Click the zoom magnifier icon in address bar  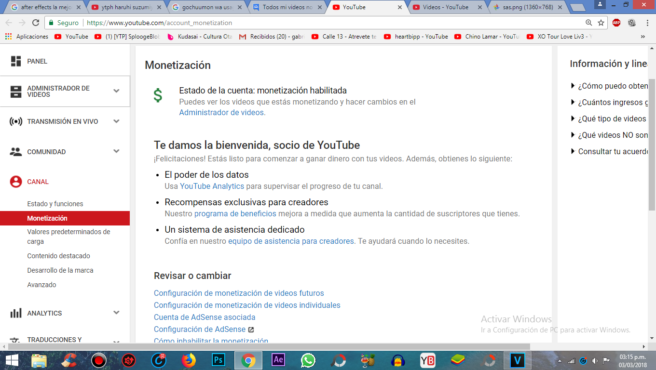[x=588, y=23]
